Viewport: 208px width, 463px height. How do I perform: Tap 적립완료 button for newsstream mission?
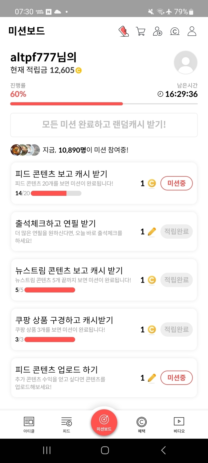coord(176,280)
